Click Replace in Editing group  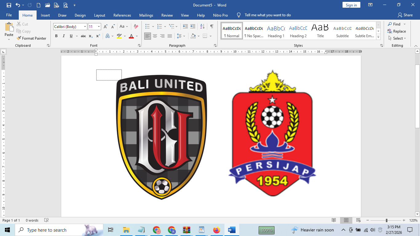[x=397, y=31]
